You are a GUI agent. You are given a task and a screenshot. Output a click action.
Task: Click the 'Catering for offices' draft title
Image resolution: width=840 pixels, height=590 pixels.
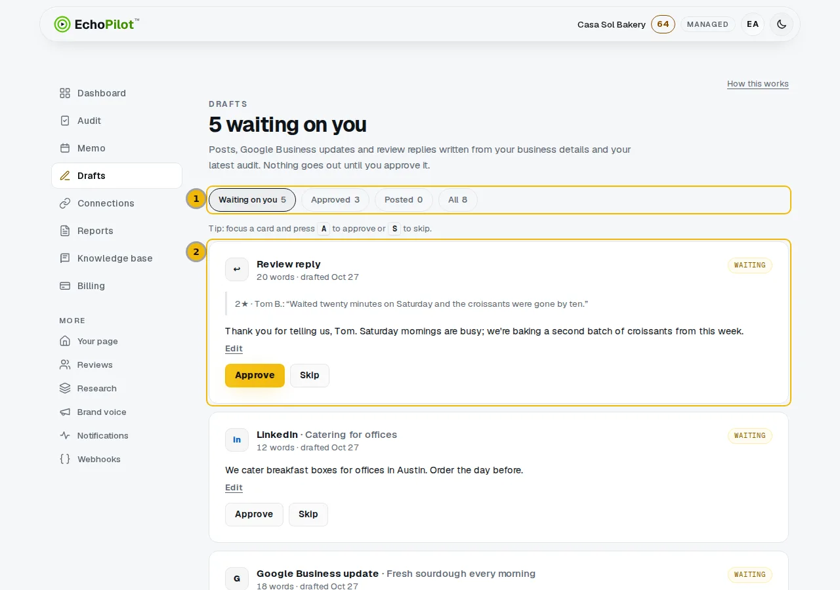[x=351, y=435]
